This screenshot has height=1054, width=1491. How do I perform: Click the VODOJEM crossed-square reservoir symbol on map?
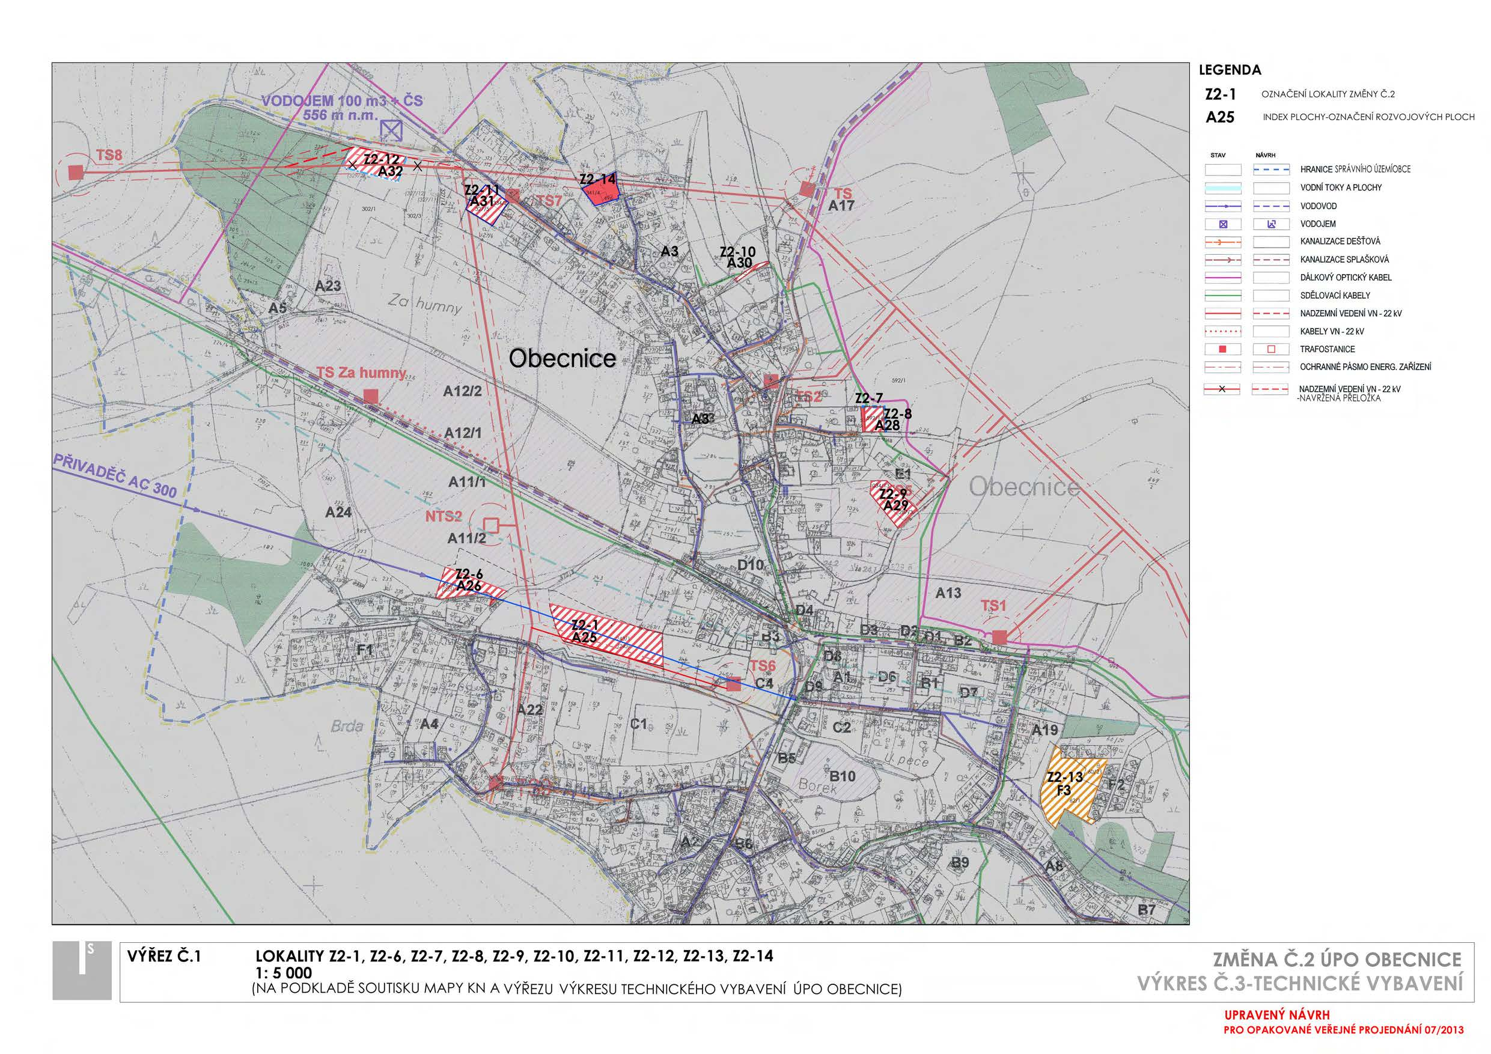391,130
